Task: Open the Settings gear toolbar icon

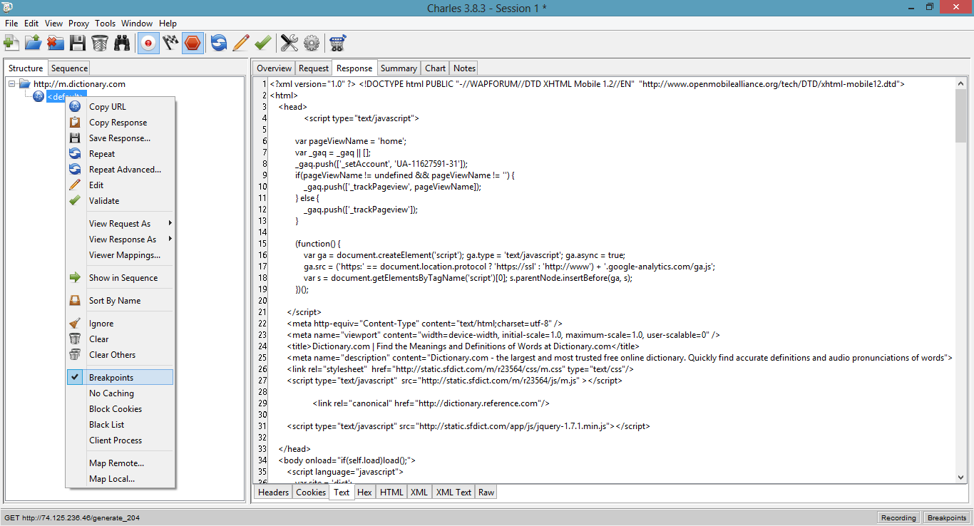Action: click(x=311, y=43)
